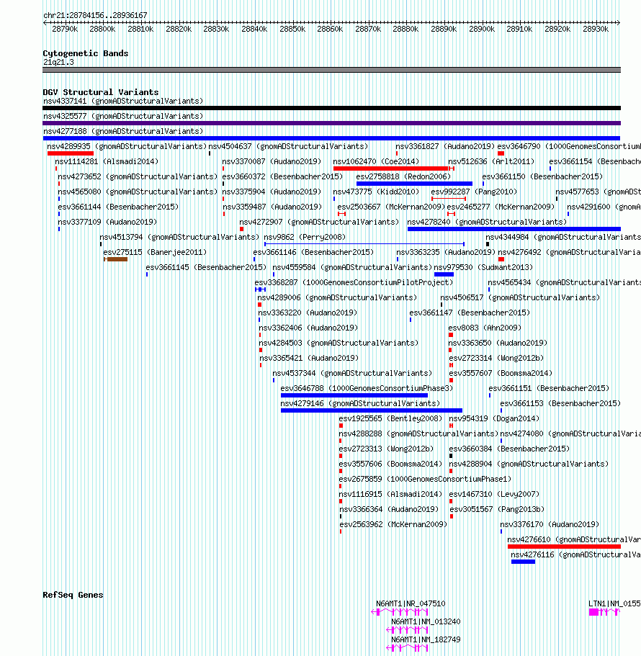Click the blue nsv979530 (Sudmant2013) bar
The height and width of the screenshot is (656, 641).
point(444,274)
